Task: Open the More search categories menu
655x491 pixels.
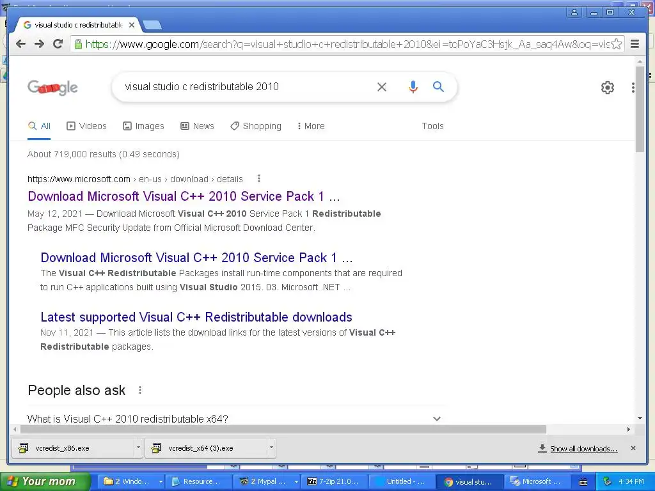Action: [311, 126]
